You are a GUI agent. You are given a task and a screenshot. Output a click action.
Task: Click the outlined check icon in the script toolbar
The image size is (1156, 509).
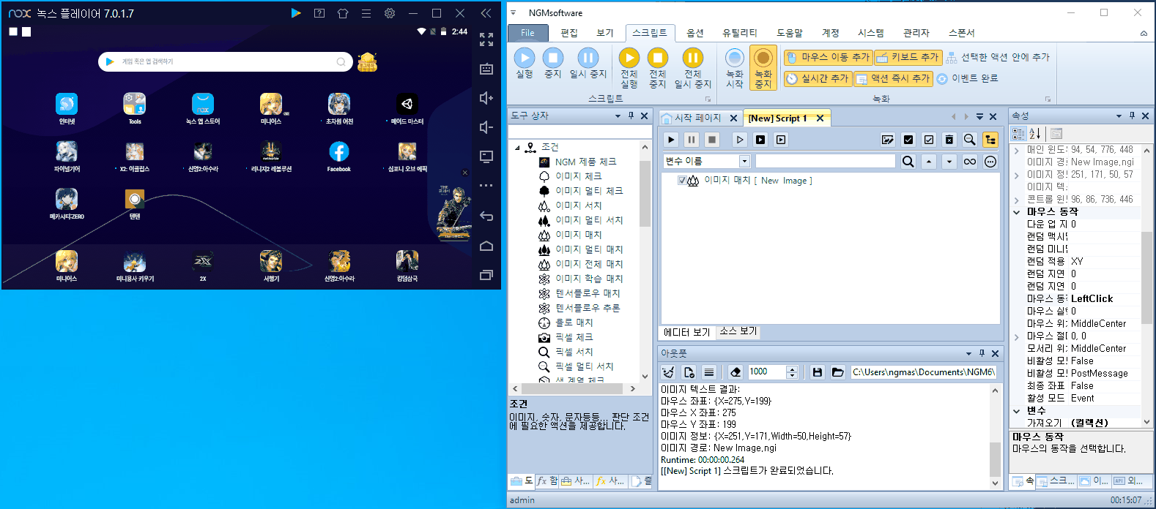coord(929,140)
